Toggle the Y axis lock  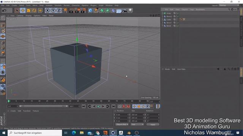(53, 11)
